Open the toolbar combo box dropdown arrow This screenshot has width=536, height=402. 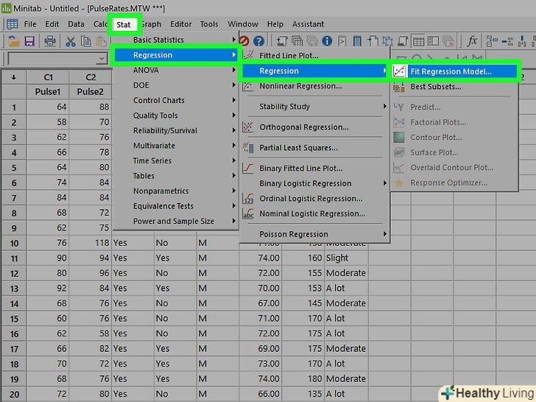click(102, 59)
